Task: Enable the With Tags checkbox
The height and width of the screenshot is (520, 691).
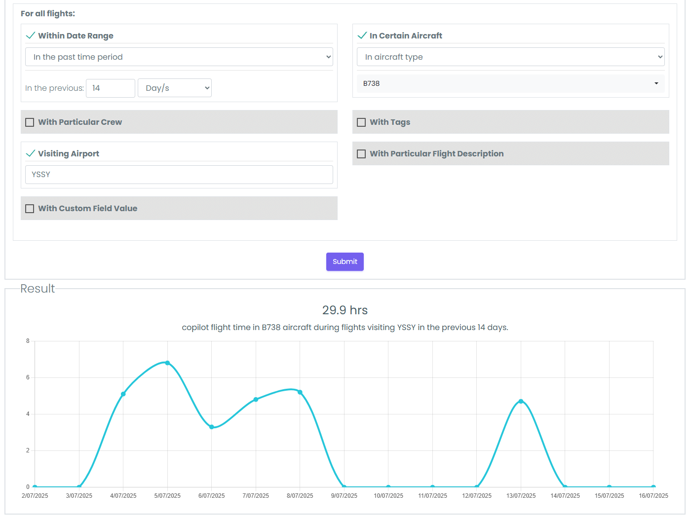Action: click(361, 122)
